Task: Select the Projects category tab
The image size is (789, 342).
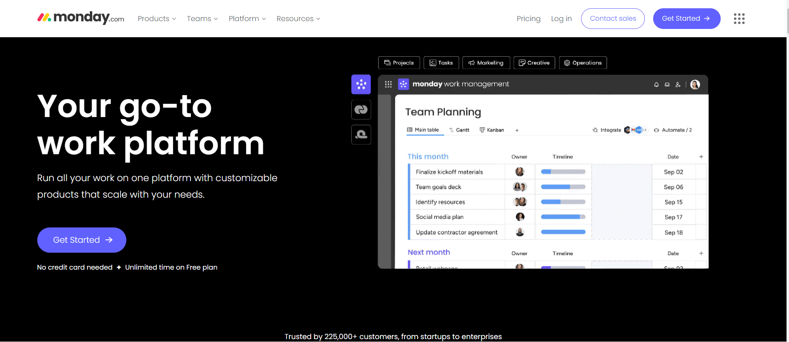Action: click(399, 63)
